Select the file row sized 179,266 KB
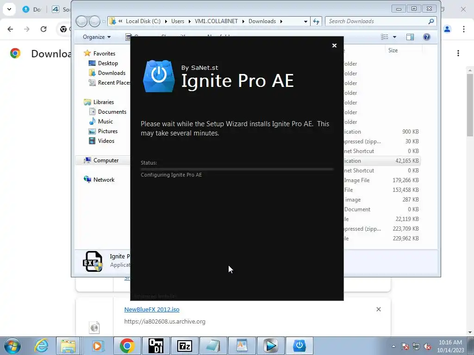 (382, 180)
